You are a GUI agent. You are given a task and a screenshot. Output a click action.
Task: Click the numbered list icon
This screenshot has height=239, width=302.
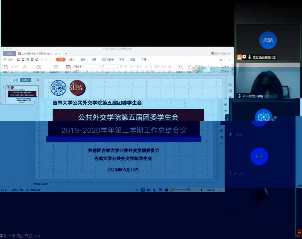[x=139, y=67]
